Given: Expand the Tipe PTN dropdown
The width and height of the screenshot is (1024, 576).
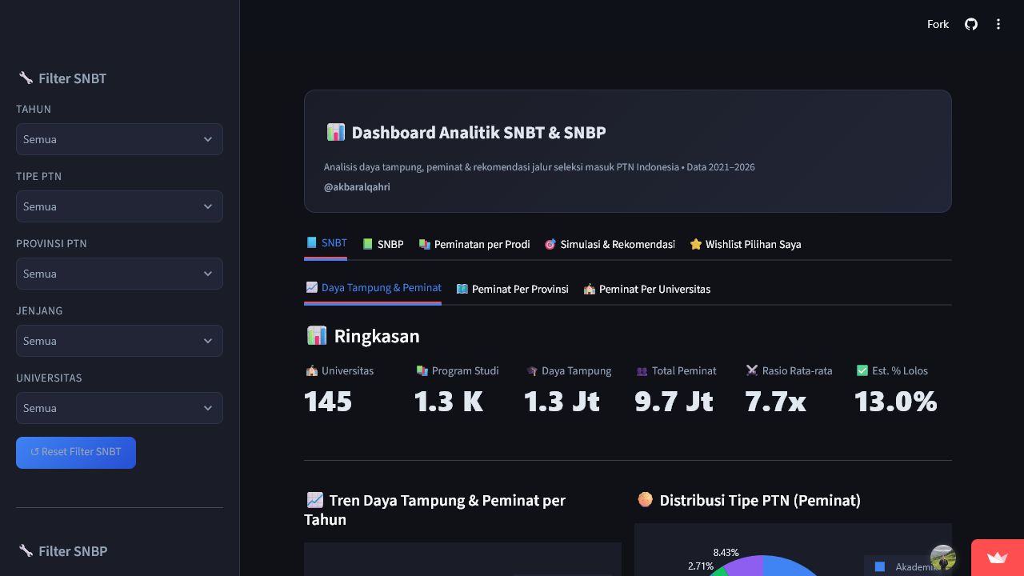Looking at the screenshot, I should coord(119,206).
